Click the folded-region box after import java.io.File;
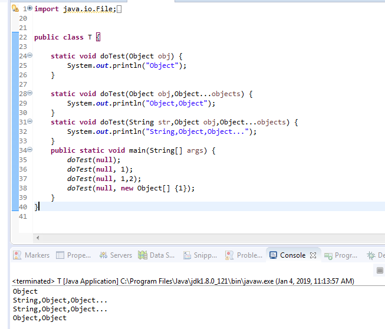Image resolution: width=385 pixels, height=329 pixels. (119, 9)
